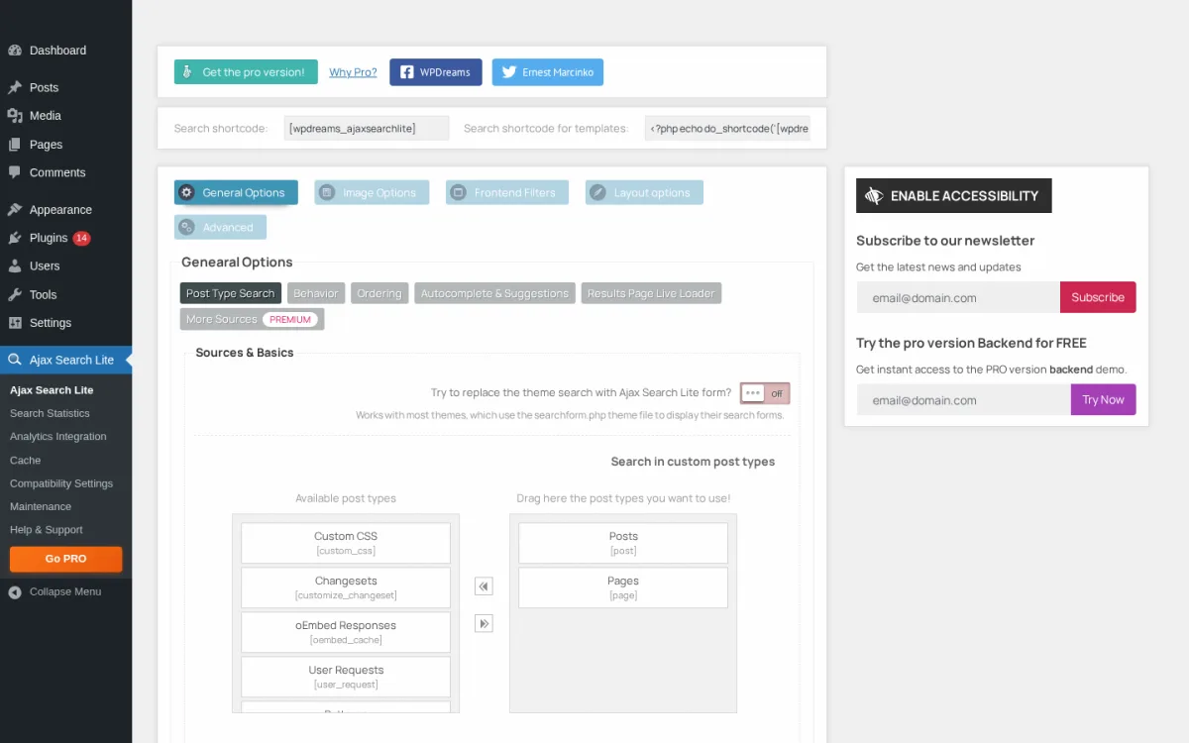
Task: Click the Posts pin icon
Action: pyautogui.click(x=15, y=87)
